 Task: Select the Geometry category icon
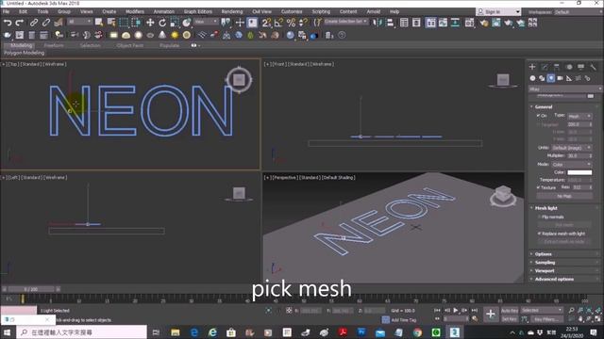(532, 78)
